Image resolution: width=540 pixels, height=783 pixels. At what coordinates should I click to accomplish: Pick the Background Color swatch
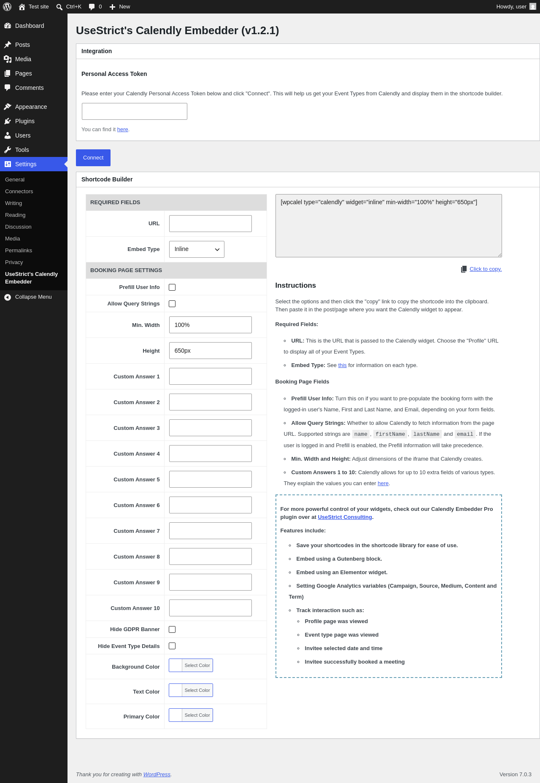coord(175,665)
